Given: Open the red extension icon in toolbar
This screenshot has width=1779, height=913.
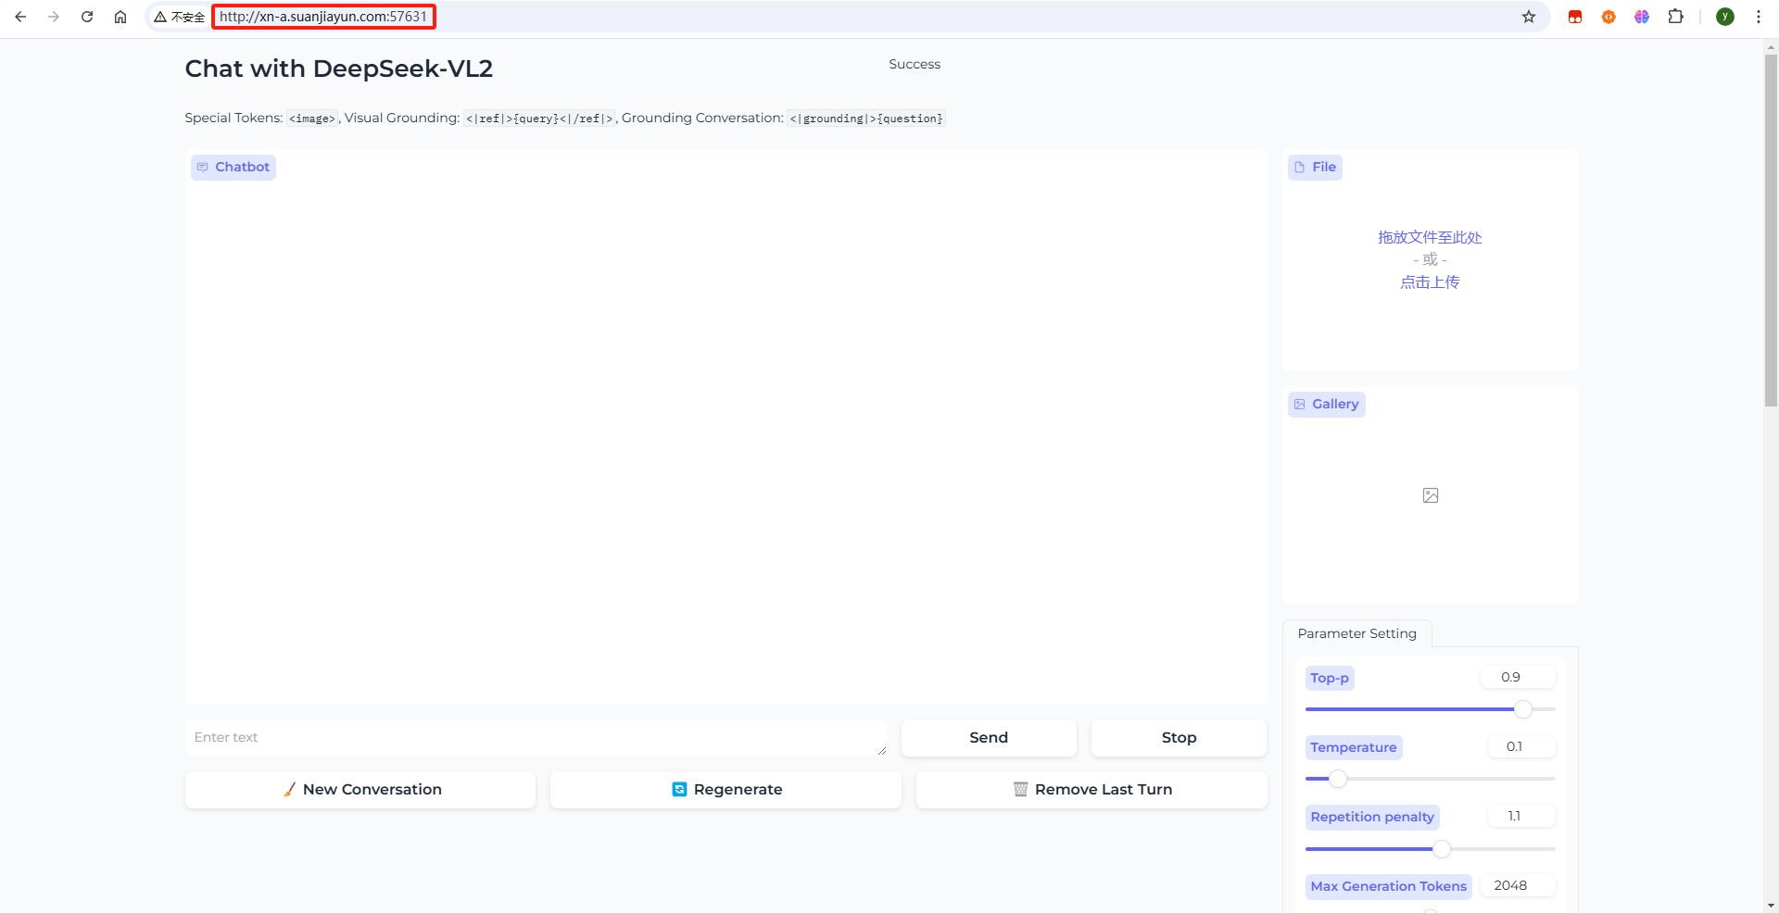Looking at the screenshot, I should click(x=1575, y=17).
